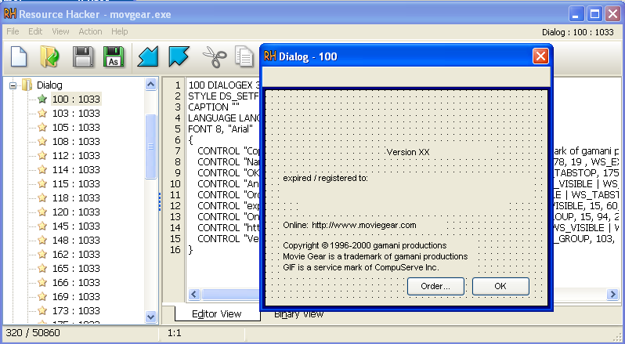Screen dimensions: 625x344
Task: Click the first blue arrow toolbar icon
Action: pos(148,56)
